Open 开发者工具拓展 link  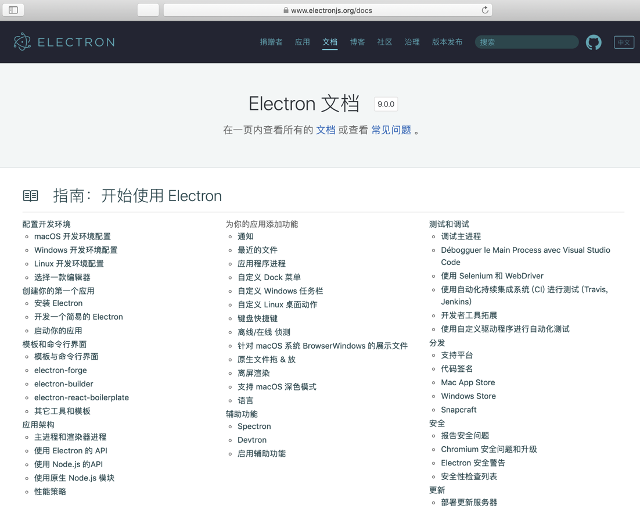[469, 316]
